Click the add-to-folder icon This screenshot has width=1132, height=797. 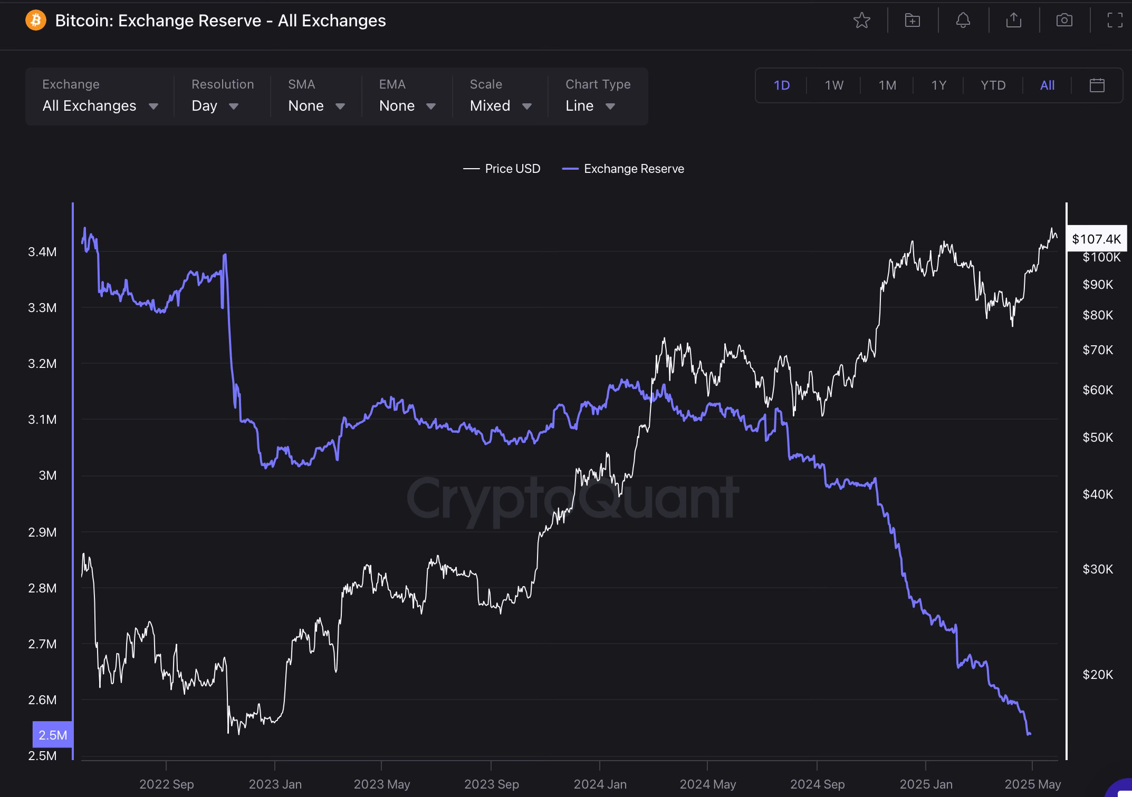912,21
